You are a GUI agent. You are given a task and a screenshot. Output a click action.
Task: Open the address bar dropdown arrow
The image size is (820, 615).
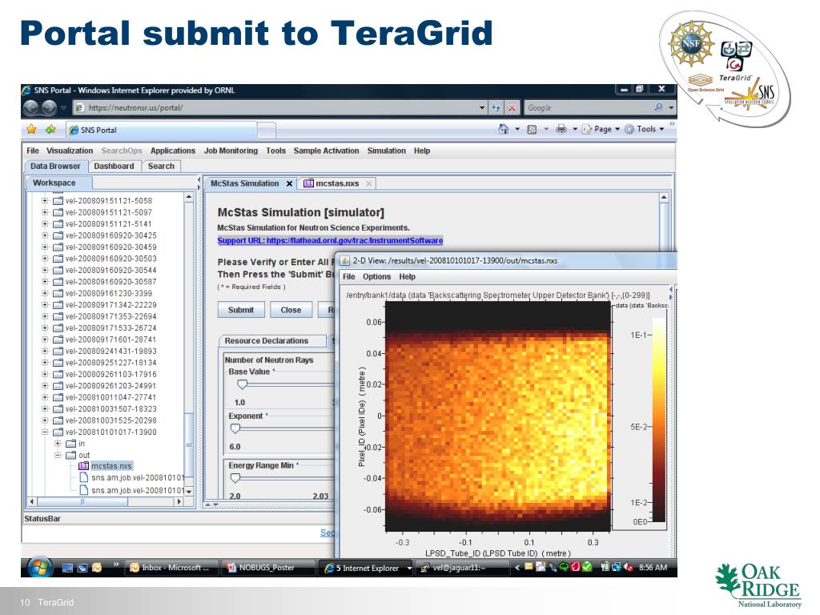[x=482, y=108]
